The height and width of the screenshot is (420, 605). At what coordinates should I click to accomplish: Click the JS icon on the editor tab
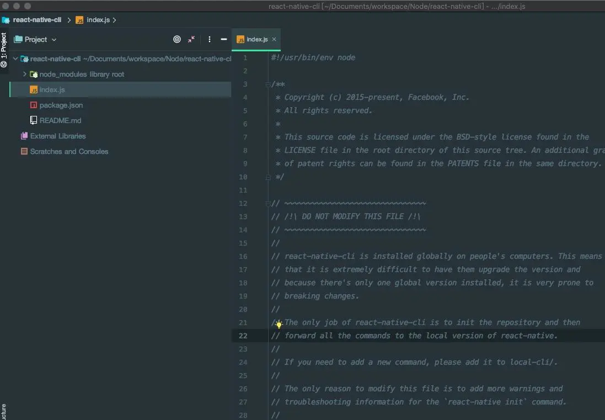click(240, 39)
